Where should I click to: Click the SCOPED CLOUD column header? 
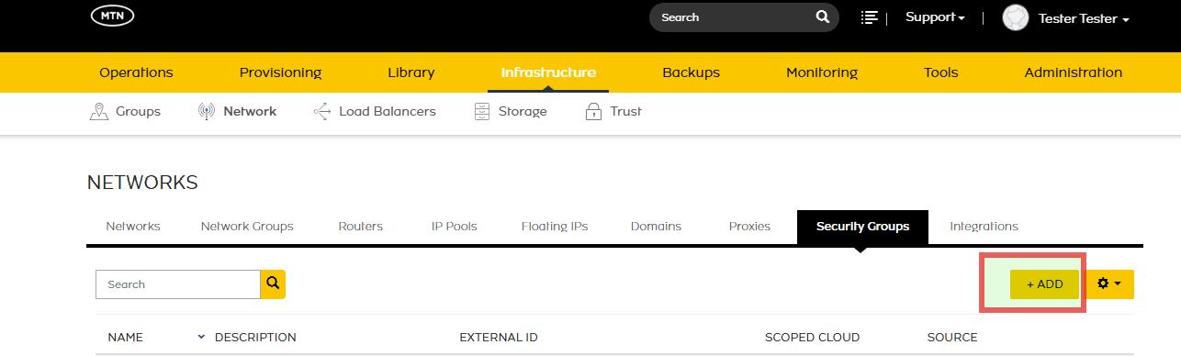(812, 338)
